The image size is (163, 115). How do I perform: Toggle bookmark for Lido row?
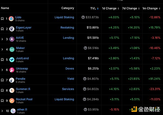[2, 19]
